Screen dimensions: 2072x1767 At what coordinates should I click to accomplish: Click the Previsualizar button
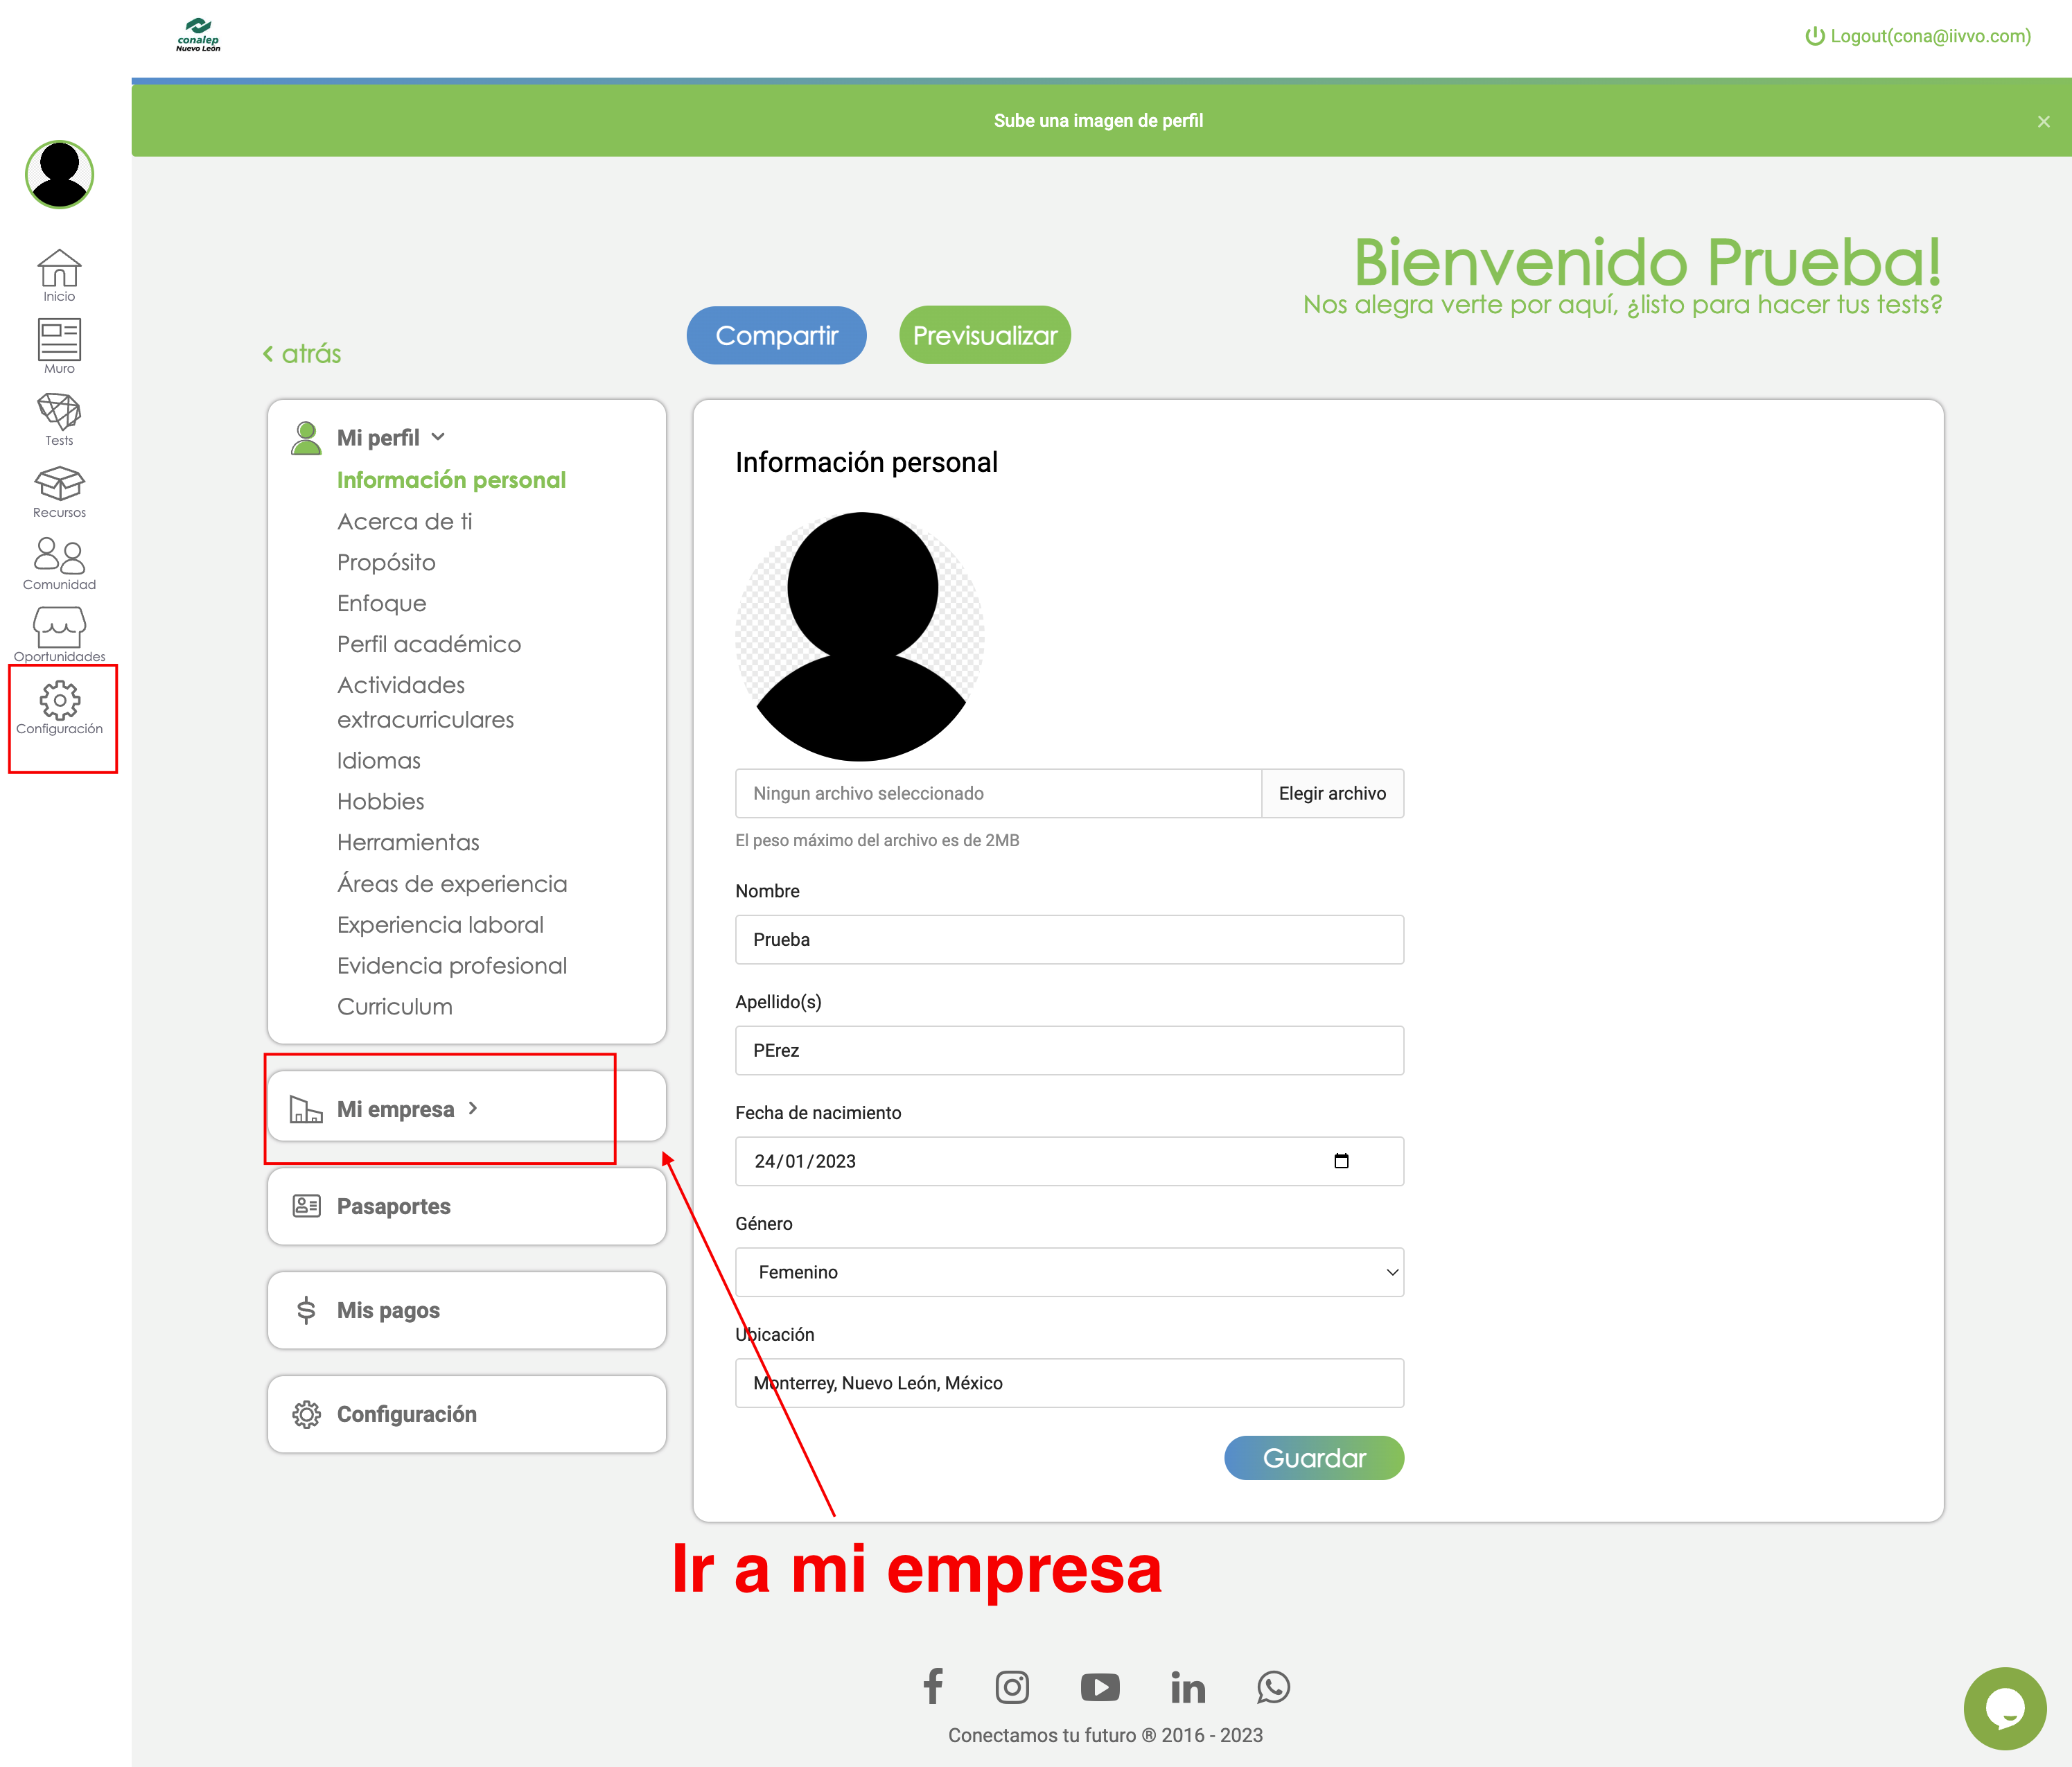985,335
